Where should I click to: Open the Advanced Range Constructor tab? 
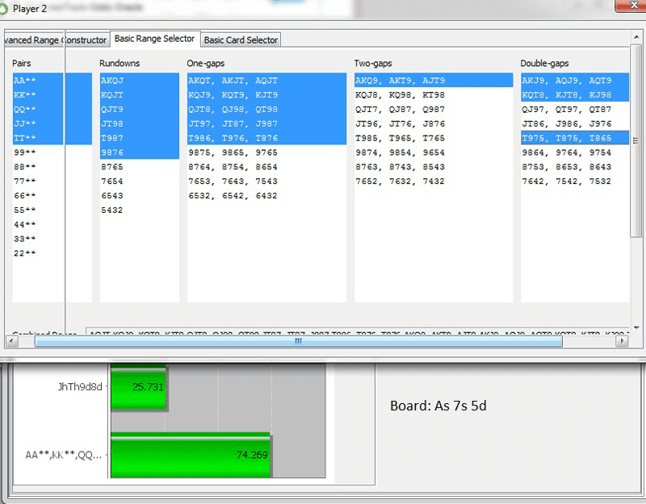tap(54, 40)
